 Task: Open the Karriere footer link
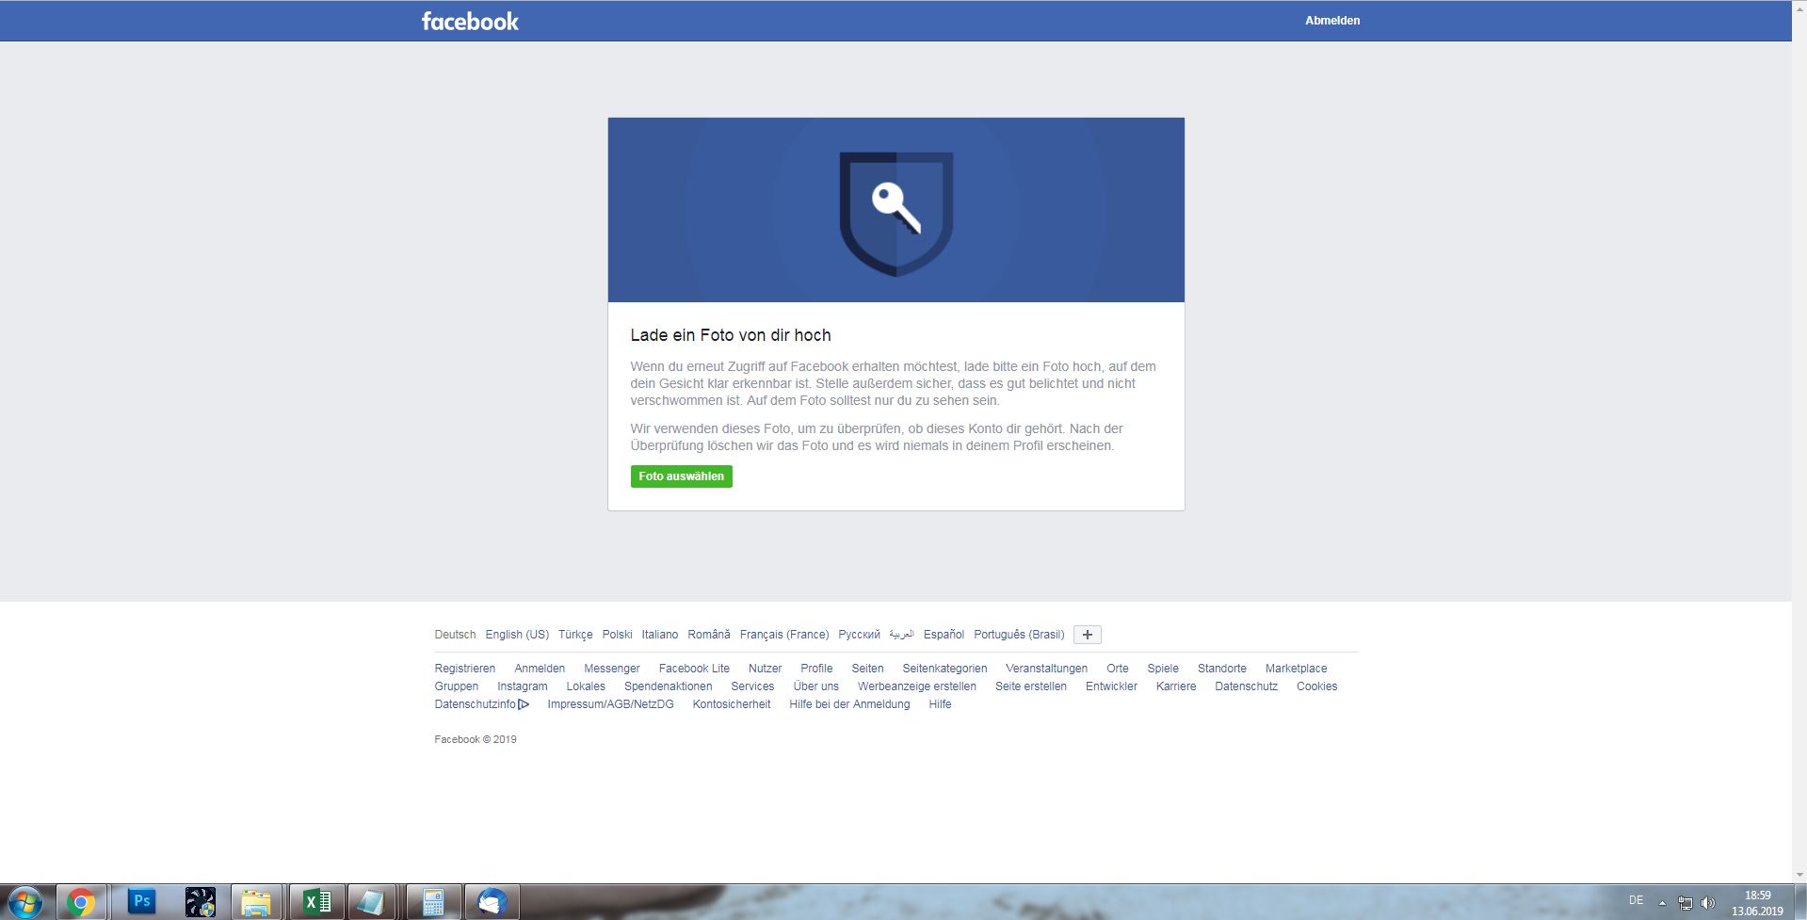1176,686
